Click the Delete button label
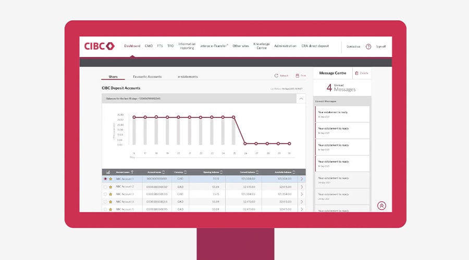Screen dimensions: 469x260 (364, 73)
